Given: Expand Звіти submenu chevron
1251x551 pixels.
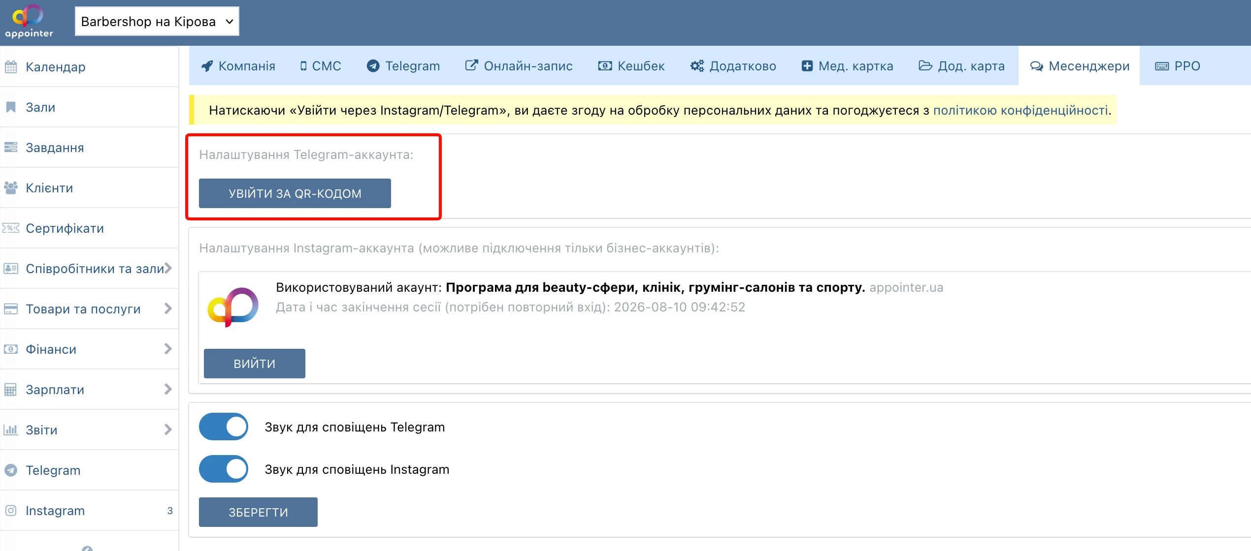Looking at the screenshot, I should click(168, 429).
